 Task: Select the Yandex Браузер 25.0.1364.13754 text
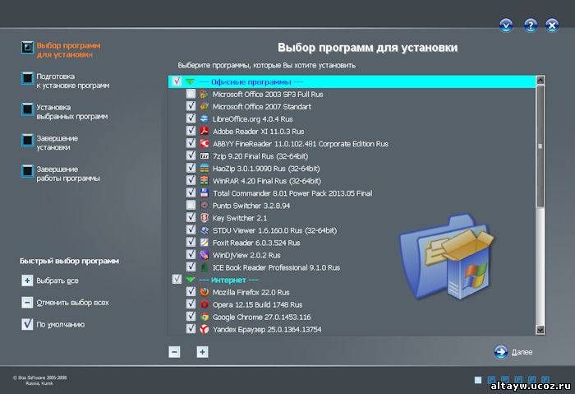267,330
